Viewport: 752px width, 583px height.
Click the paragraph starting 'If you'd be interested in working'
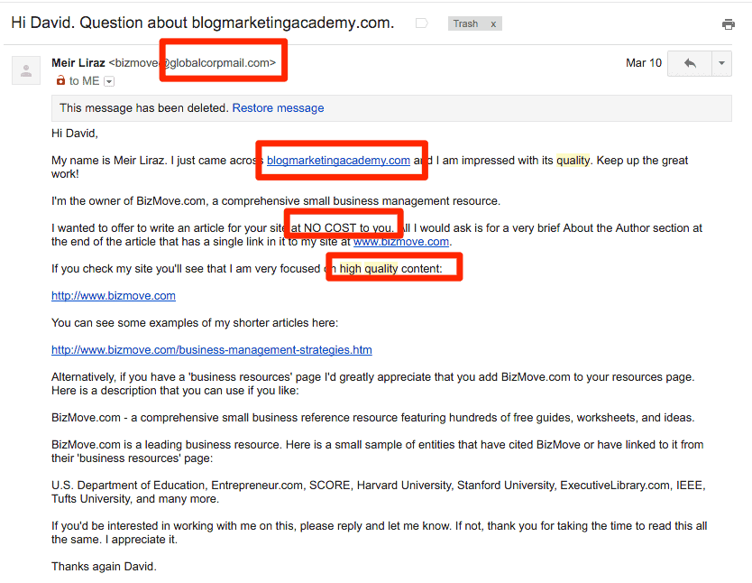click(x=380, y=532)
